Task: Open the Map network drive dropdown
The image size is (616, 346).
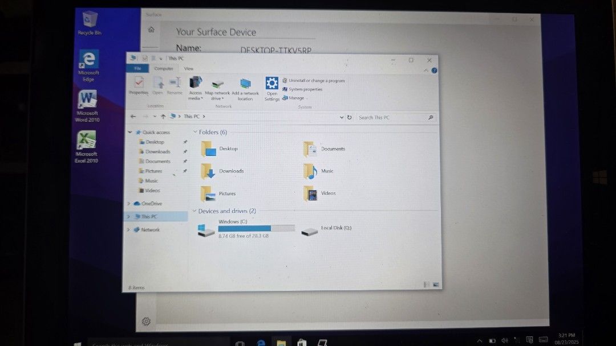Action: point(217,90)
